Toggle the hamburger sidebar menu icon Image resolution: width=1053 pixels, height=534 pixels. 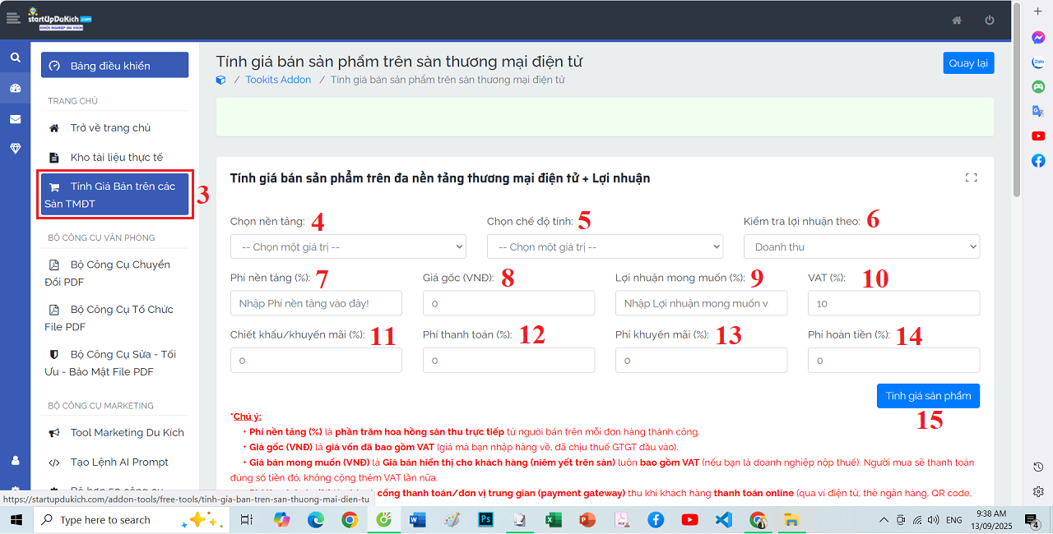[12, 18]
